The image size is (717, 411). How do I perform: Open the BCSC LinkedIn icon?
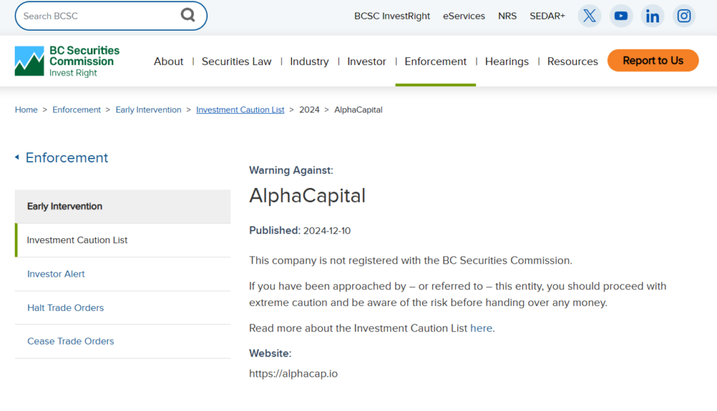tap(653, 16)
